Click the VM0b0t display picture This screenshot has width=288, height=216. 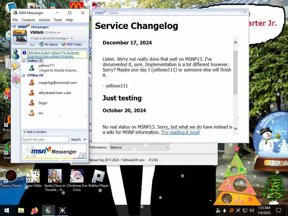pyautogui.click(x=20, y=37)
